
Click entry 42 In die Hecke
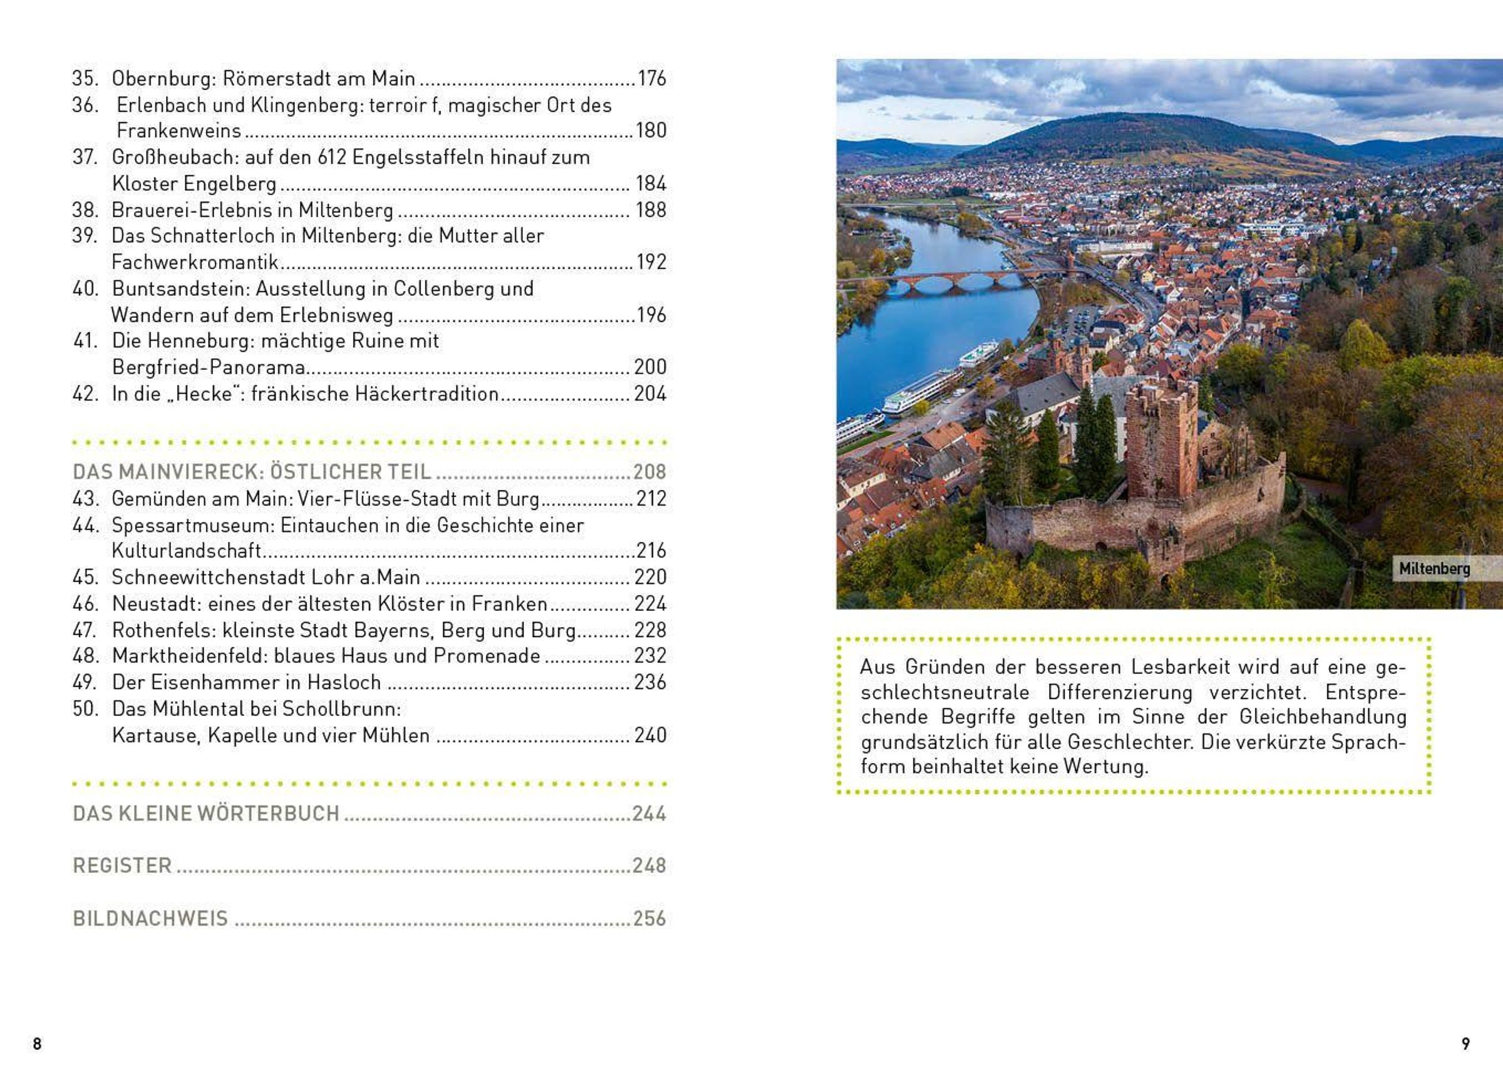tap(305, 394)
